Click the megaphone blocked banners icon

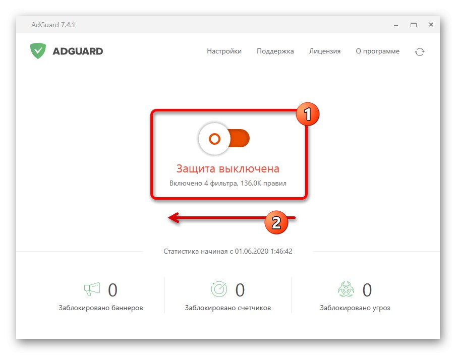pos(92,289)
